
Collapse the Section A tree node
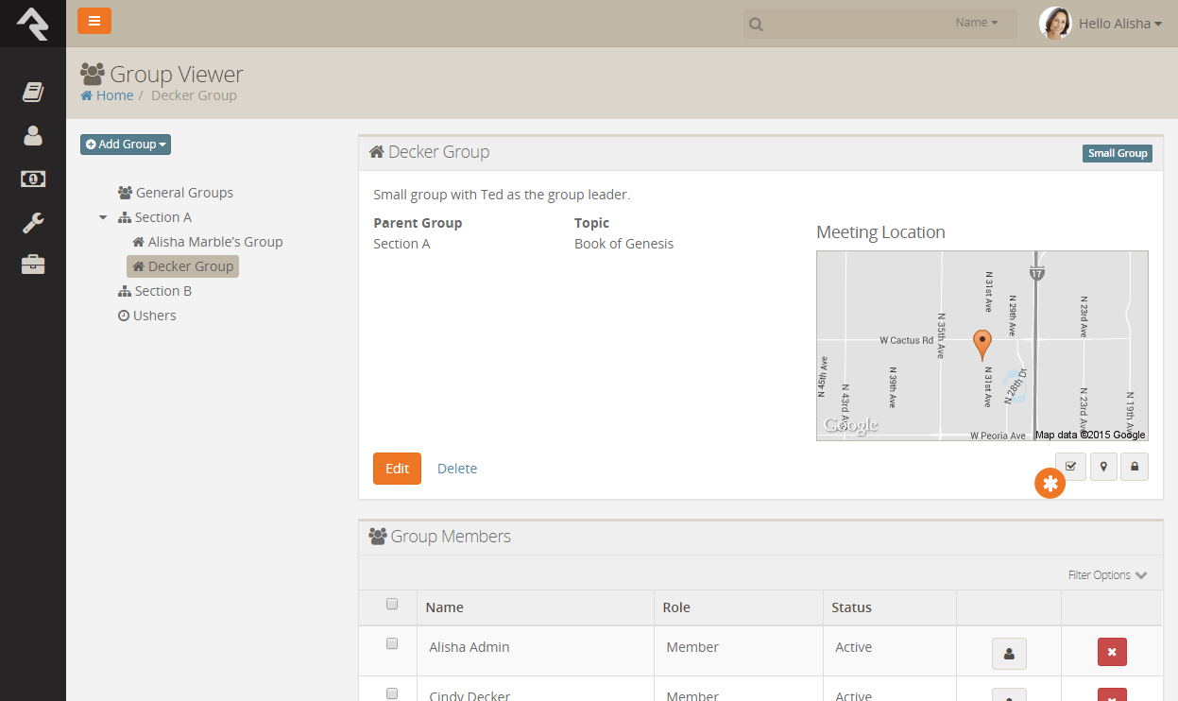[x=103, y=217]
